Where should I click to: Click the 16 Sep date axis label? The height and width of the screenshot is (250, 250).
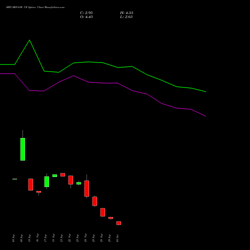point(37,237)
